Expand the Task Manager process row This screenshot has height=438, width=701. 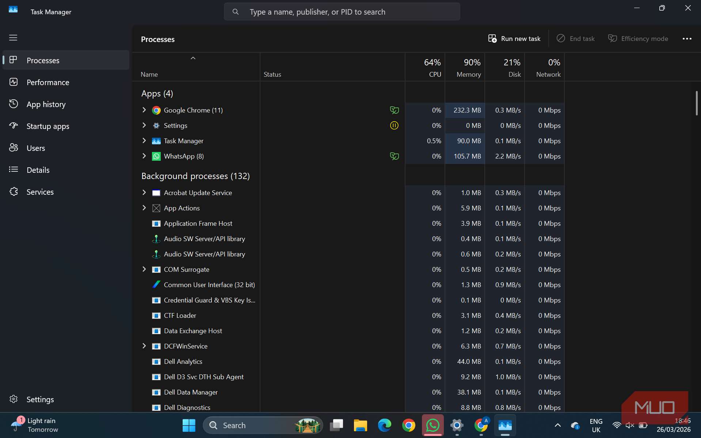pos(144,141)
